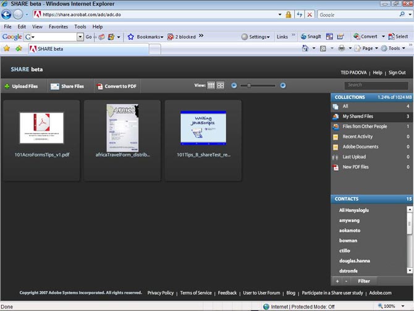Click the zoom-in plus icon beside slider
The width and height of the screenshot is (414, 311).
click(283, 86)
